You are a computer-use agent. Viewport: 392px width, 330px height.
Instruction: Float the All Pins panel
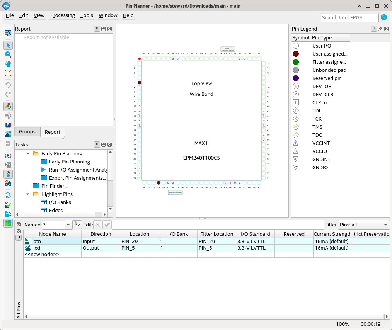[x=19, y=231]
